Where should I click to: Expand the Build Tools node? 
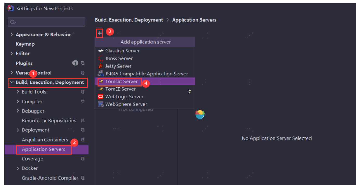pos(18,92)
